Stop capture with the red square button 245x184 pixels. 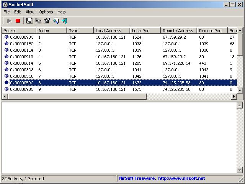(18, 21)
